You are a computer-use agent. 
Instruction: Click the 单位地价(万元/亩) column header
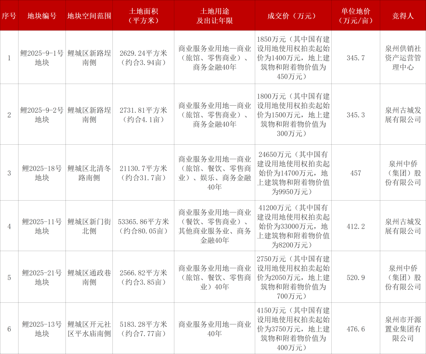(356, 15)
